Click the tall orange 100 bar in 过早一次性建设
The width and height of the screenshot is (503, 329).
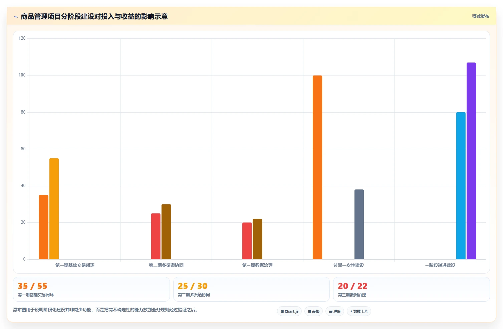[x=317, y=167]
